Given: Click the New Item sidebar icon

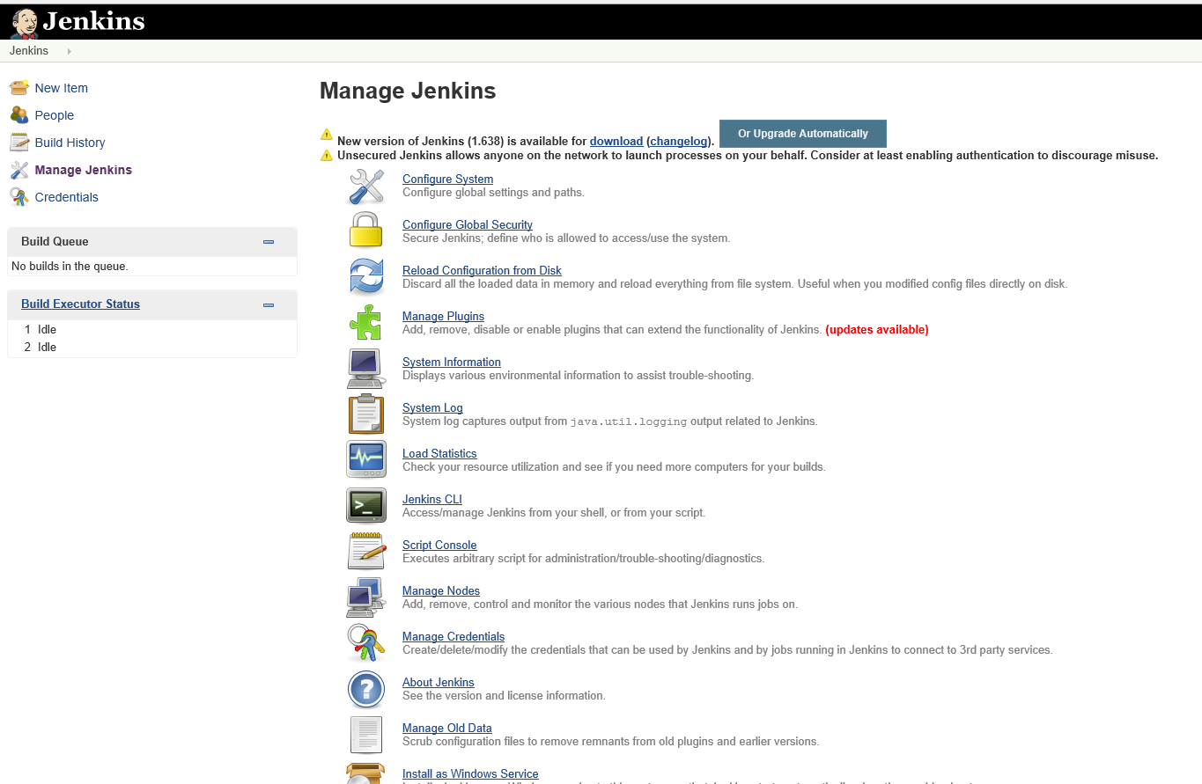Looking at the screenshot, I should pos(19,88).
